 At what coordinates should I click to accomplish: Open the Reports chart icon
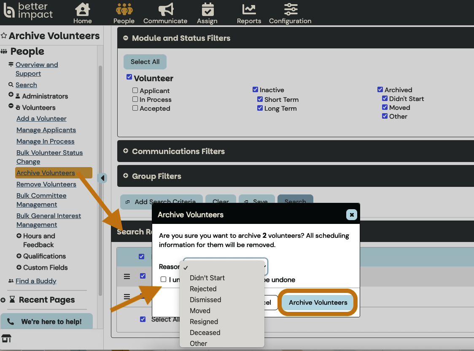pyautogui.click(x=249, y=10)
